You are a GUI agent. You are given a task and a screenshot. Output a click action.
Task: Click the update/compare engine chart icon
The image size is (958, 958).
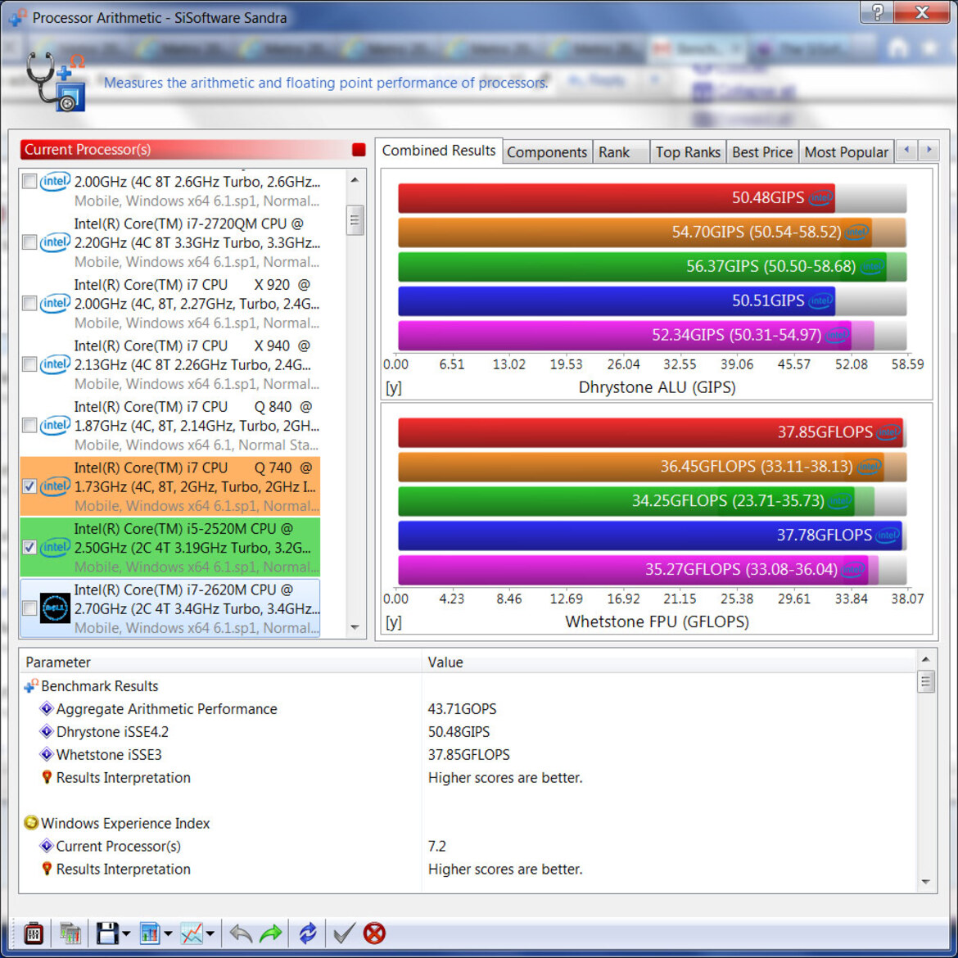click(70, 933)
